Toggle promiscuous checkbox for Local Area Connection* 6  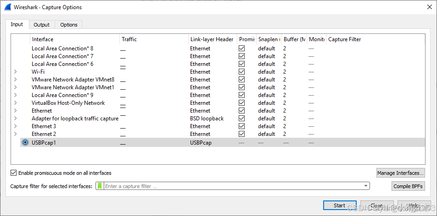(242, 64)
